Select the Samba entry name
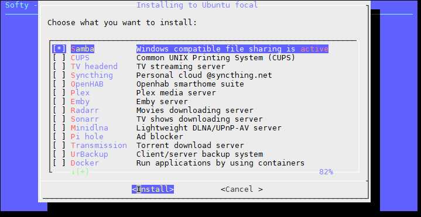Screen dimensions: 421x217 coord(83,49)
